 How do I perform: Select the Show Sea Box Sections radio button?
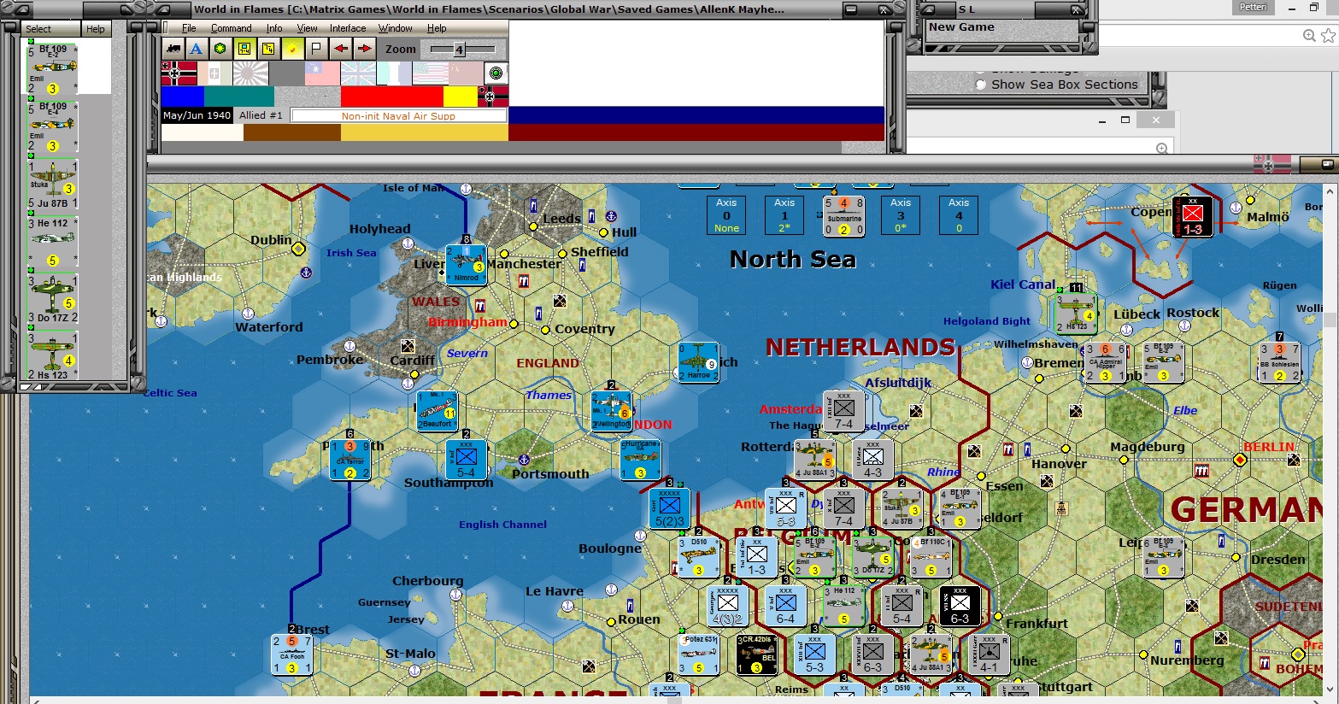(981, 85)
